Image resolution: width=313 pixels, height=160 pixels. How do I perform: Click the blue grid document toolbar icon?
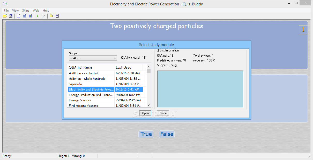[x=25, y=16]
